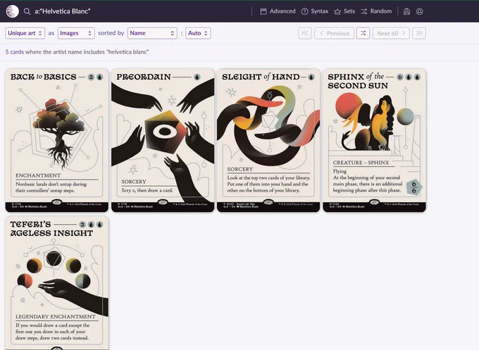Image resolution: width=479 pixels, height=350 pixels.
Task: Open the Syntax guide
Action: pos(315,11)
